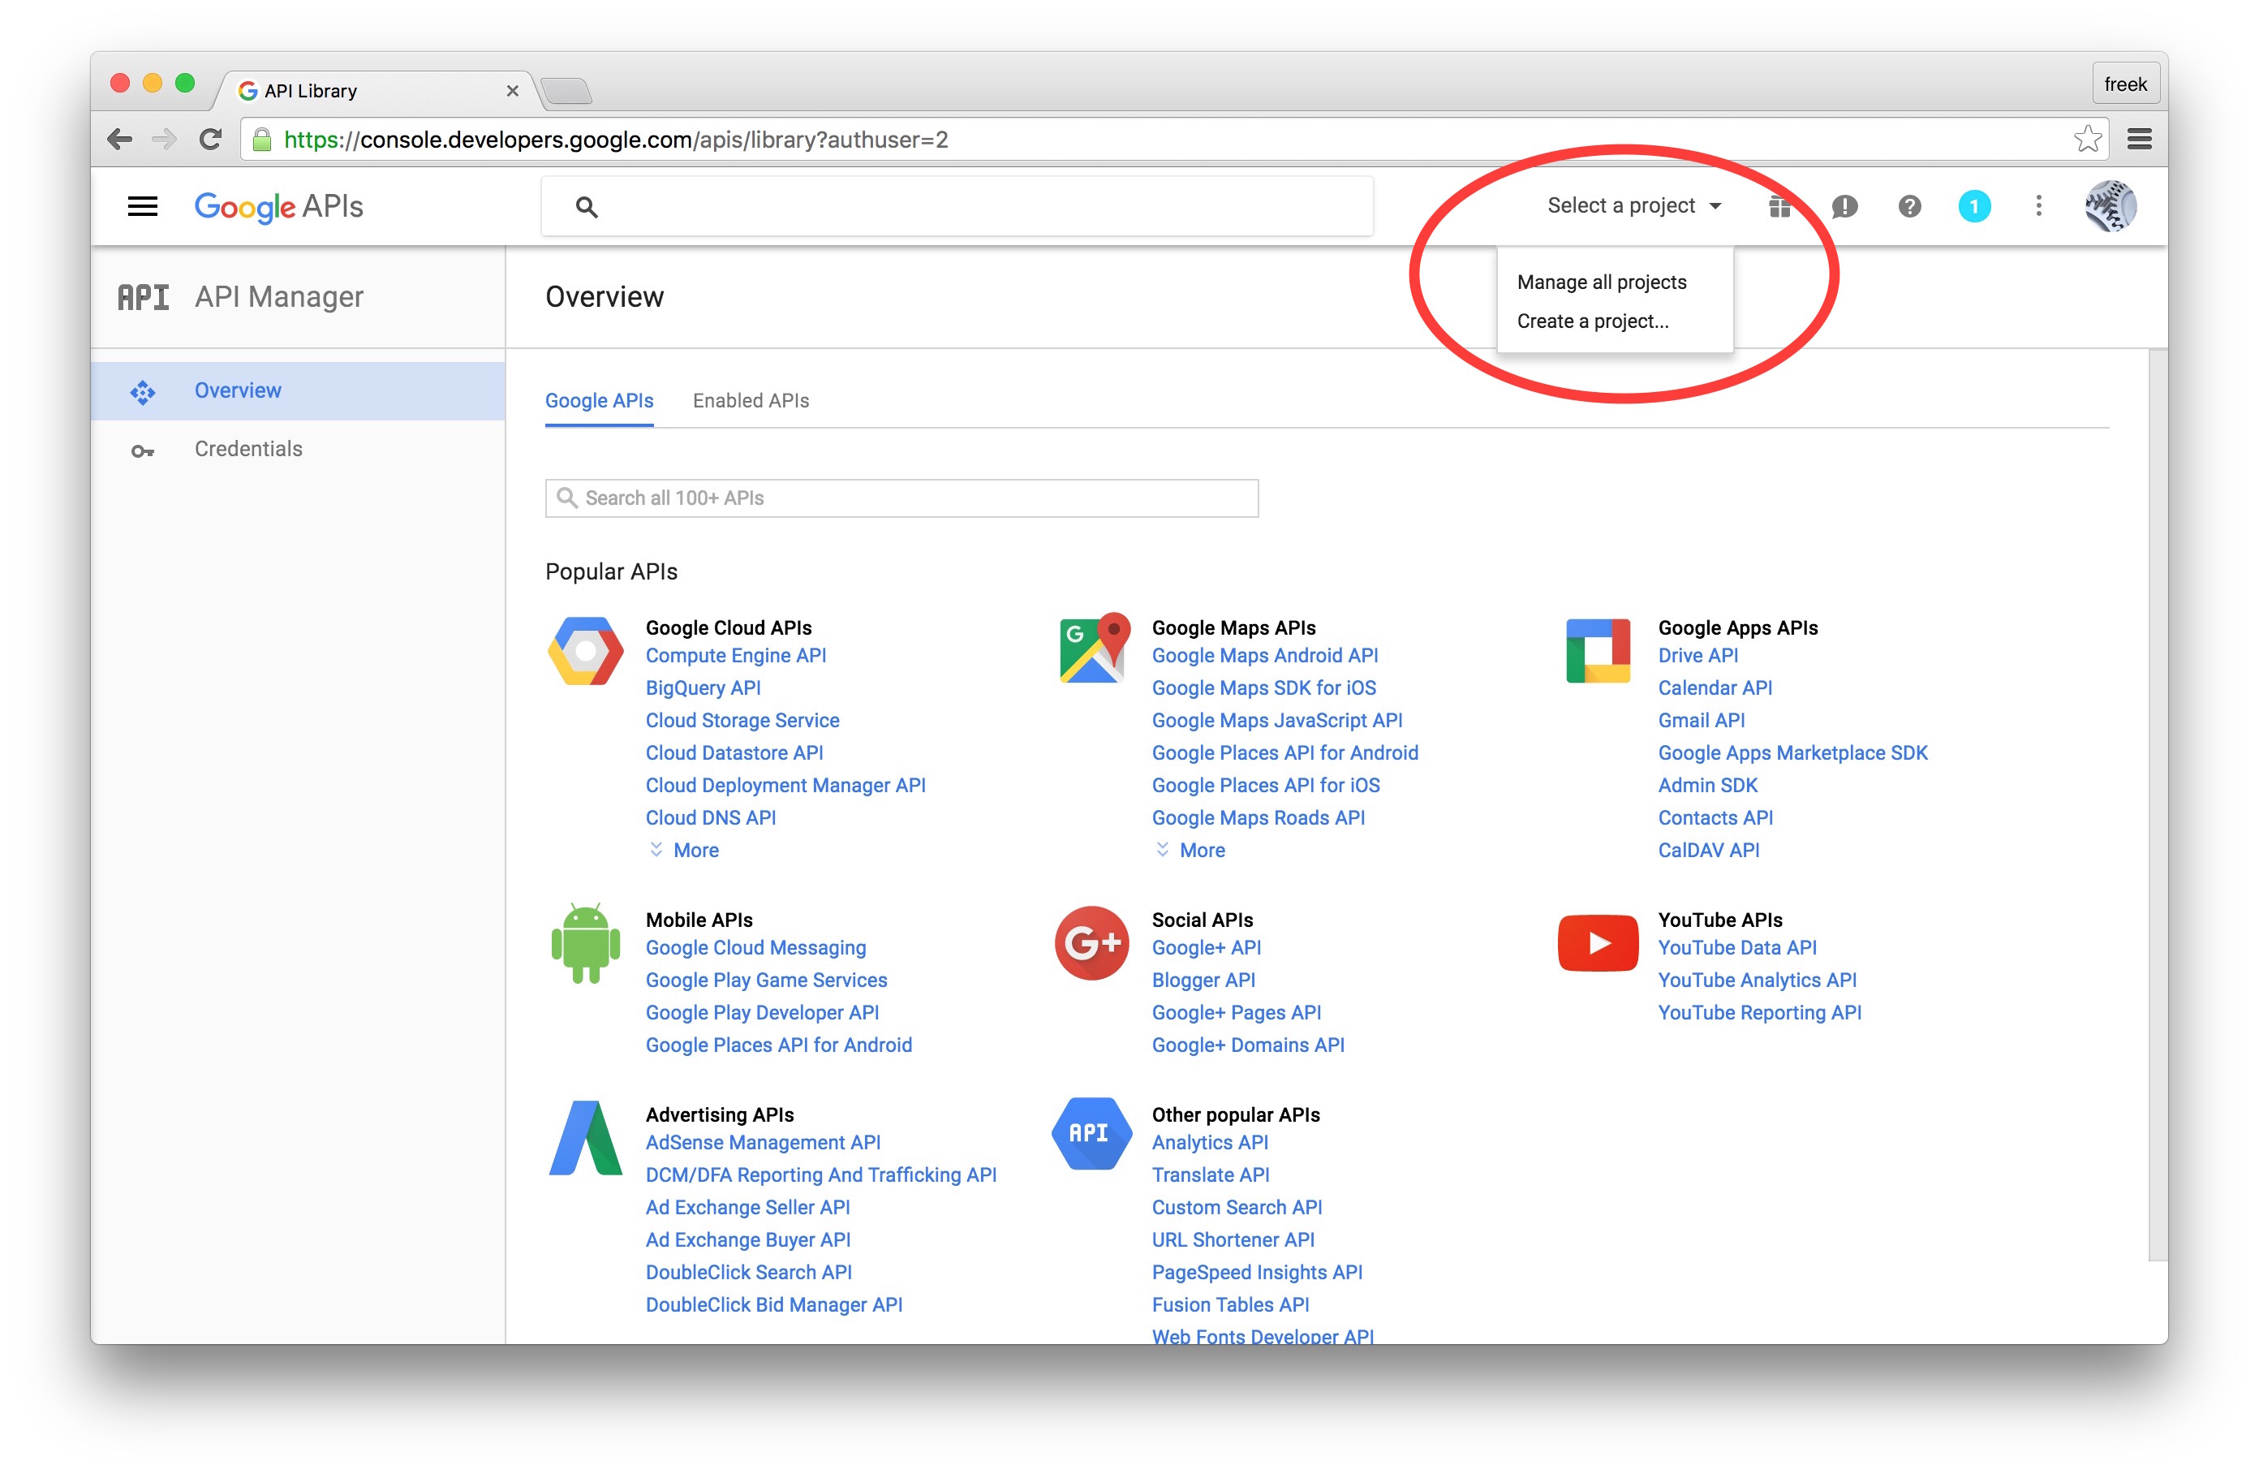Click 'Manage all projects' menu item

pyautogui.click(x=1599, y=282)
